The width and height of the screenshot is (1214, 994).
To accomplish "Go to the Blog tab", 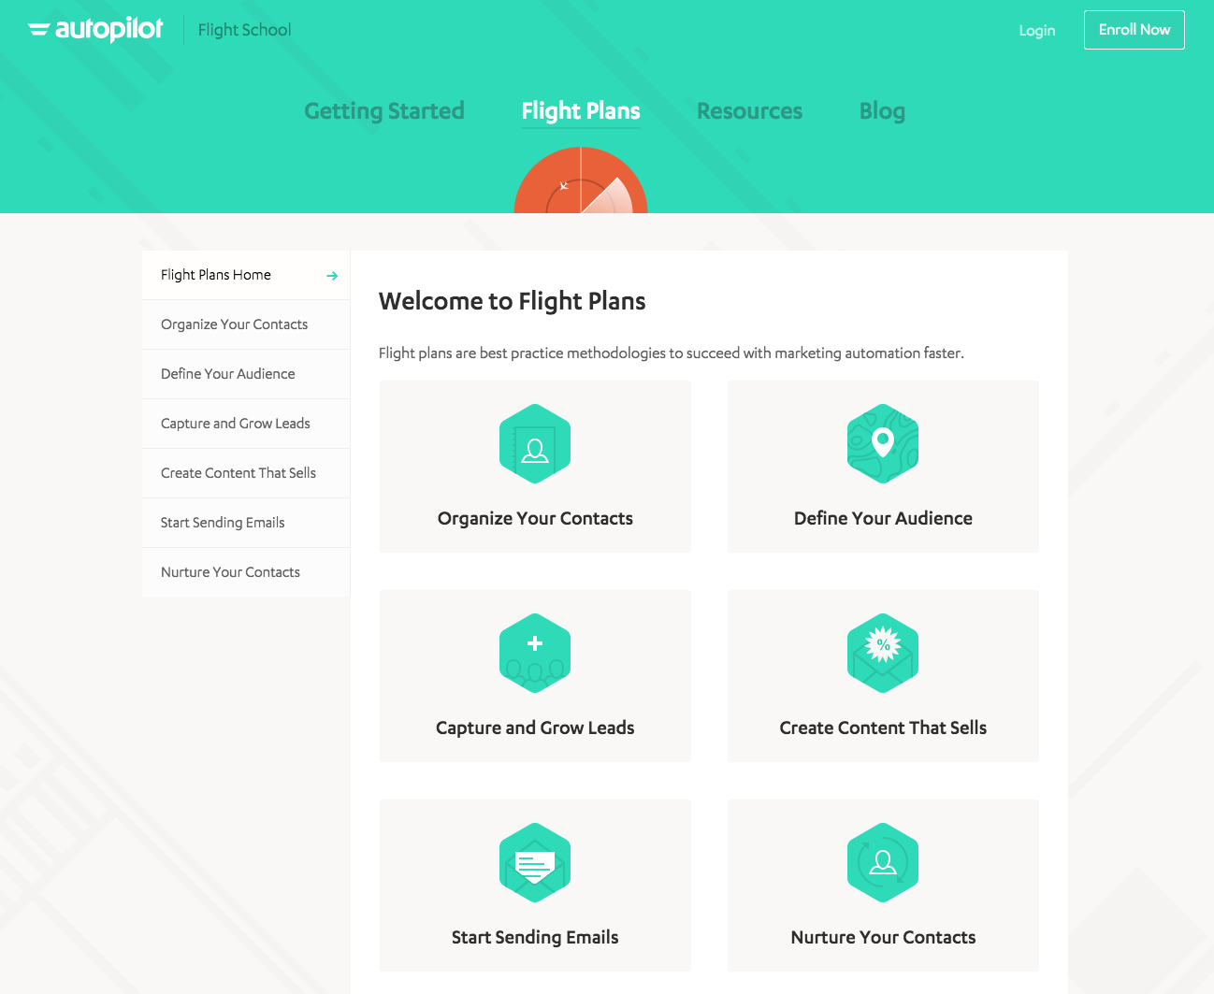I will [882, 111].
